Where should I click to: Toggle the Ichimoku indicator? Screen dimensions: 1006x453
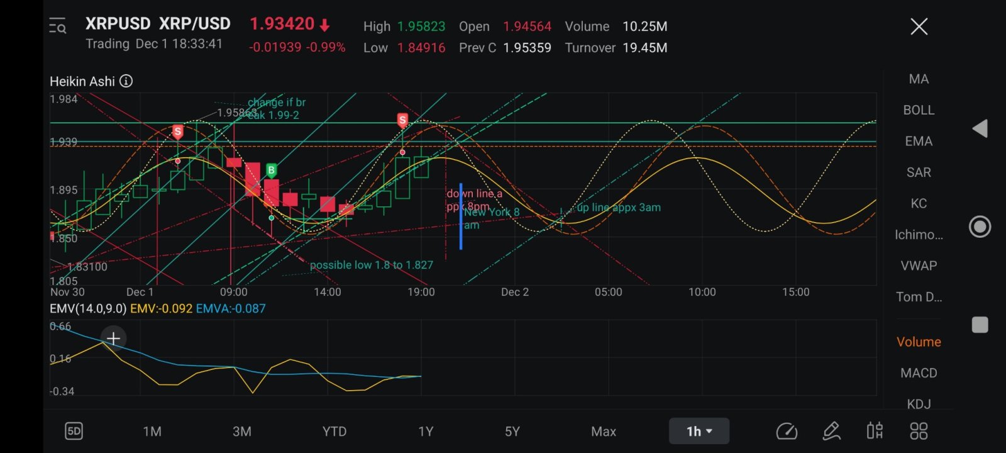(919, 235)
